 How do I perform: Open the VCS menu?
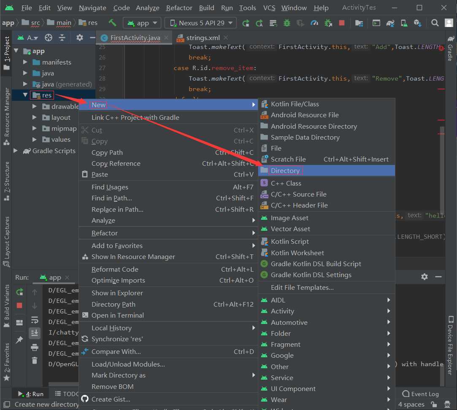tap(269, 8)
